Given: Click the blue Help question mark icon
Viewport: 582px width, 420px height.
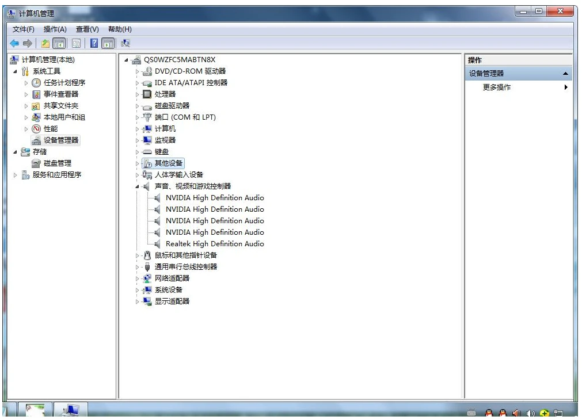Looking at the screenshot, I should coord(94,43).
